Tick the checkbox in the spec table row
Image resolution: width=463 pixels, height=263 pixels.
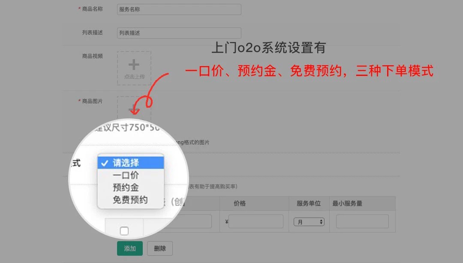[124, 231]
